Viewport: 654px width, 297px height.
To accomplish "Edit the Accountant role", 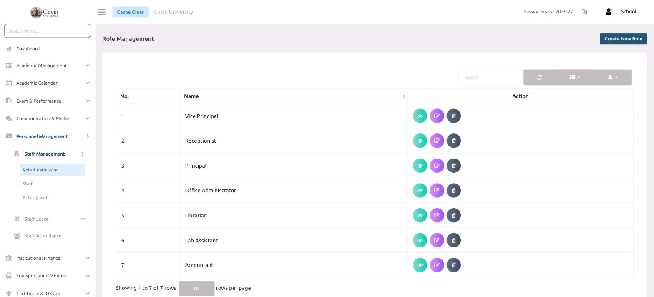I will click(x=437, y=265).
